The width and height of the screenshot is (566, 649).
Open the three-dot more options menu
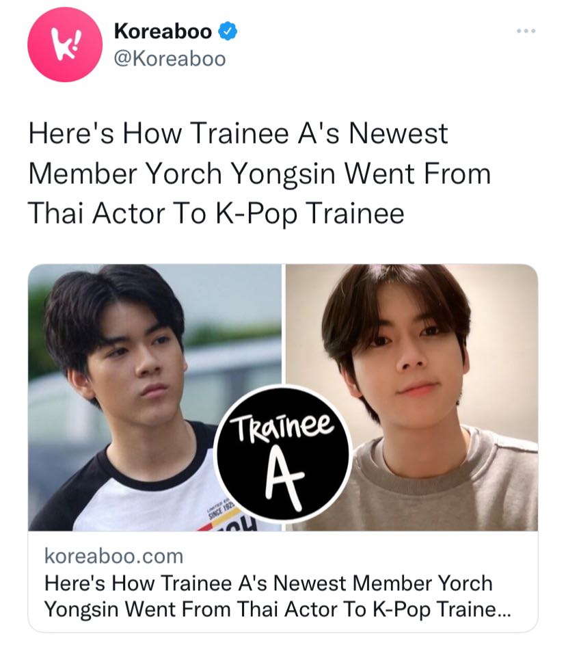[x=526, y=31]
